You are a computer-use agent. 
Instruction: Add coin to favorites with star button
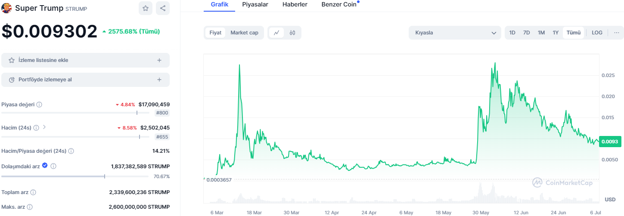(x=146, y=8)
